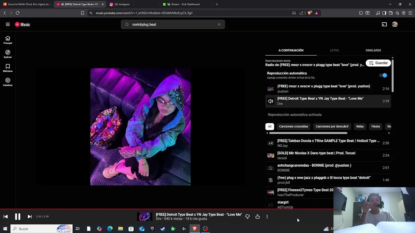The image size is (415, 233).
Task: Seek on the red song progress bar
Action: [x=167, y=209]
